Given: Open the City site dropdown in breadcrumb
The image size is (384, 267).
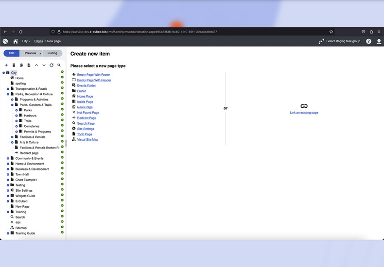Looking at the screenshot, I should 26,41.
